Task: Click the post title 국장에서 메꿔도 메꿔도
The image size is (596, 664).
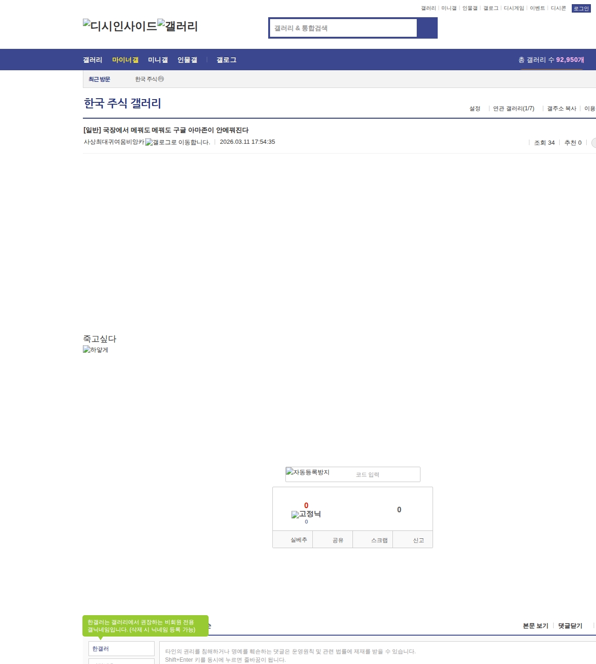Action: coord(166,130)
